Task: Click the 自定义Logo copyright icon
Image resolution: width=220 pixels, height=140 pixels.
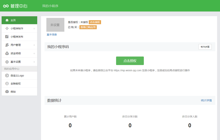Action: point(7,75)
